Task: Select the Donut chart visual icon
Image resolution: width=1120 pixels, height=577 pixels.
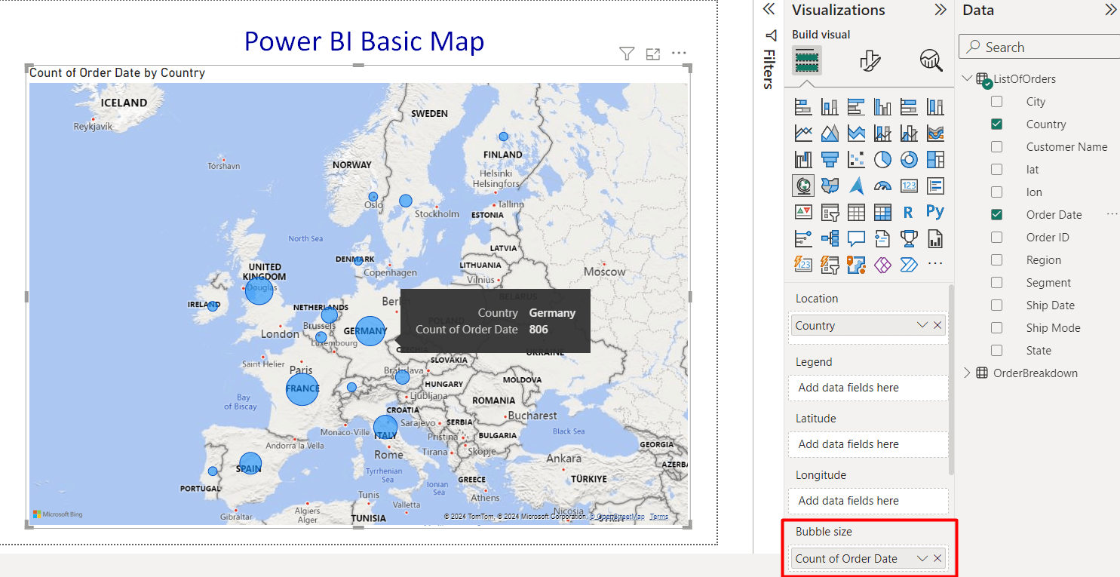Action: [x=909, y=158]
